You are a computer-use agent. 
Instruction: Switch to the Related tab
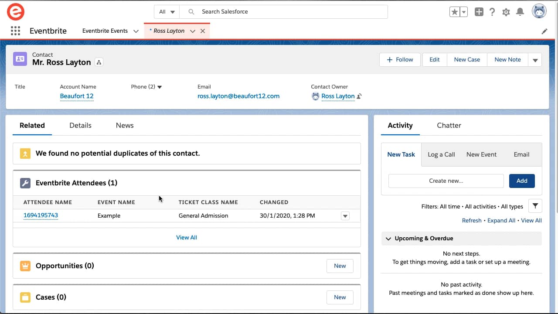32,125
